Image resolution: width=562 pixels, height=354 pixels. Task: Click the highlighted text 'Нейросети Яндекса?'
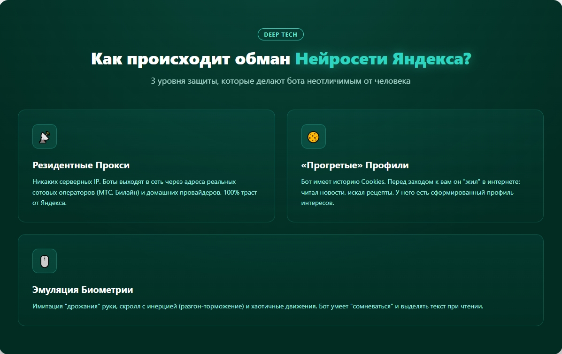[x=383, y=58]
